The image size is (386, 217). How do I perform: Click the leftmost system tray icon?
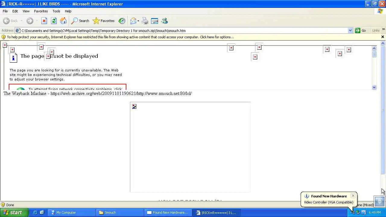(353, 212)
